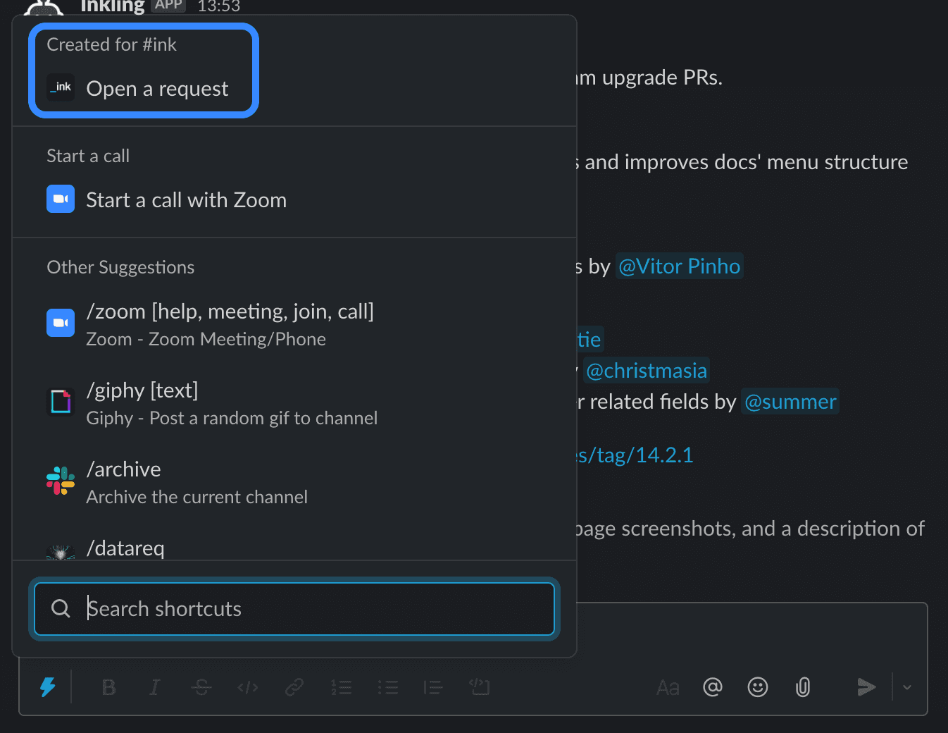The height and width of the screenshot is (733, 948).
Task: Open the emoji picker
Action: pos(758,686)
